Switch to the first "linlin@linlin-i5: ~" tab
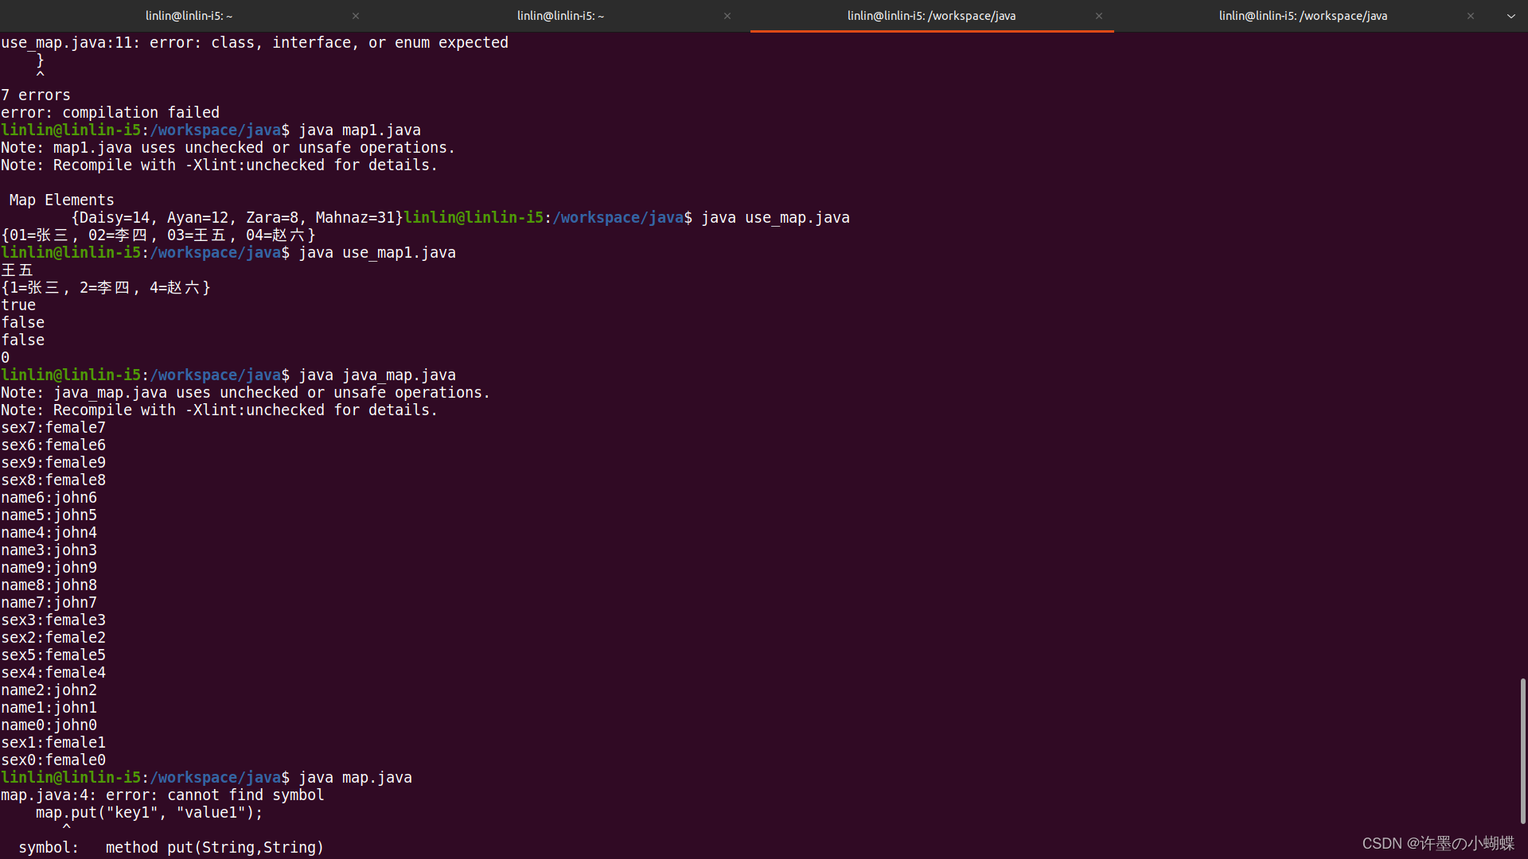The image size is (1528, 859). click(x=189, y=15)
